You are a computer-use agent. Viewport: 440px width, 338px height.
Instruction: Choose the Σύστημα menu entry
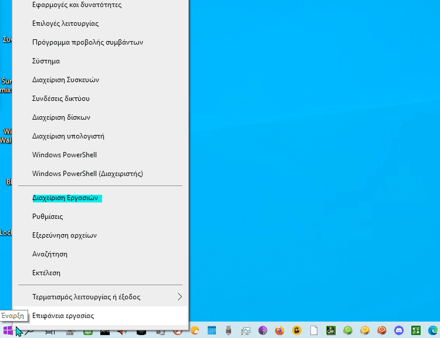coord(100,61)
